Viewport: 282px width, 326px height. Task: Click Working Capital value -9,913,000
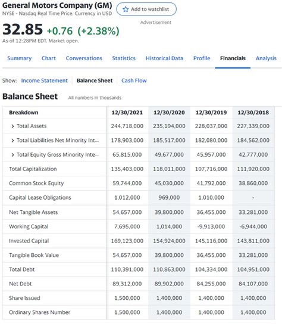pyautogui.click(x=211, y=226)
